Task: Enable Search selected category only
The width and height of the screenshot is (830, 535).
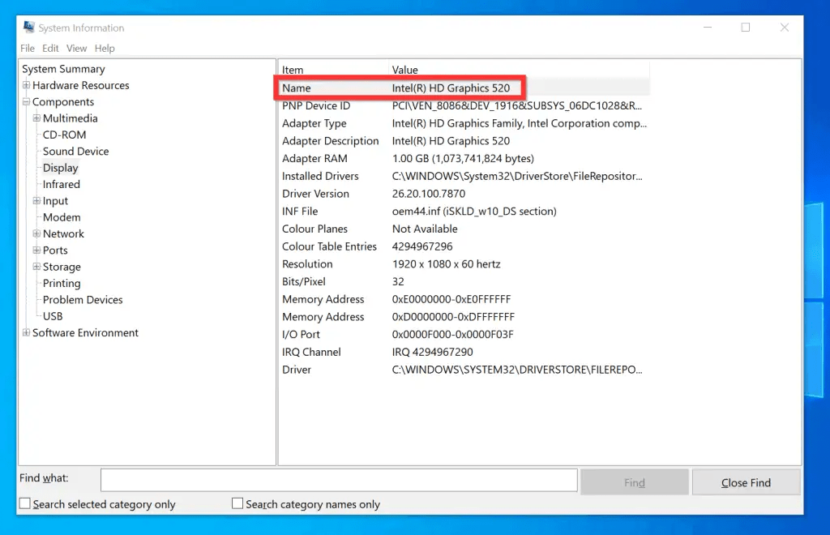Action: (24, 503)
